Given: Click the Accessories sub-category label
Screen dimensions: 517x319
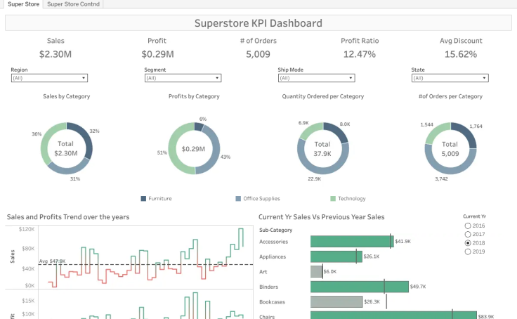Looking at the screenshot, I should (x=274, y=242).
